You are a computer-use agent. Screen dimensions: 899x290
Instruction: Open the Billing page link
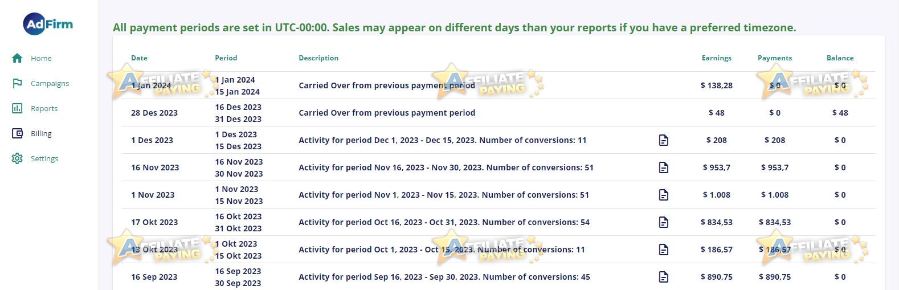41,133
